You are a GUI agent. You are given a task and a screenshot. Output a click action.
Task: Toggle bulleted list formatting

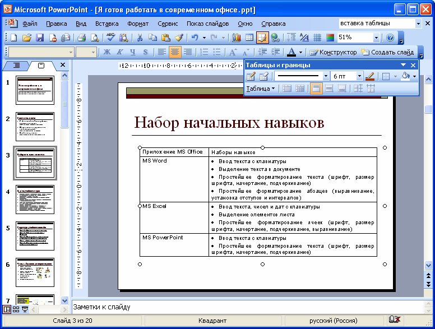click(217, 52)
